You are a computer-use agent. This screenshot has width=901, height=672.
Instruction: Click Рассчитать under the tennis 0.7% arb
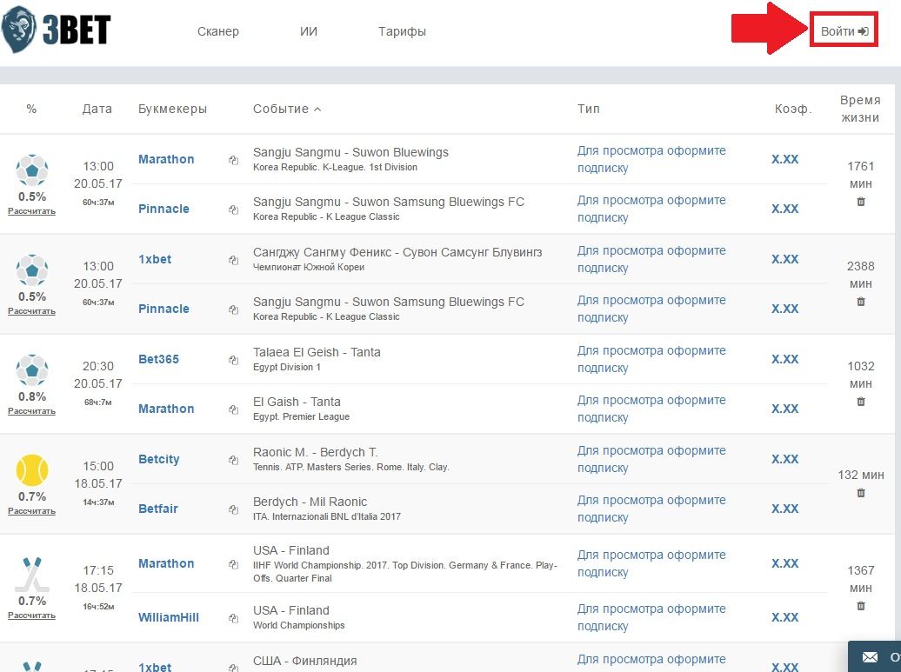click(32, 511)
